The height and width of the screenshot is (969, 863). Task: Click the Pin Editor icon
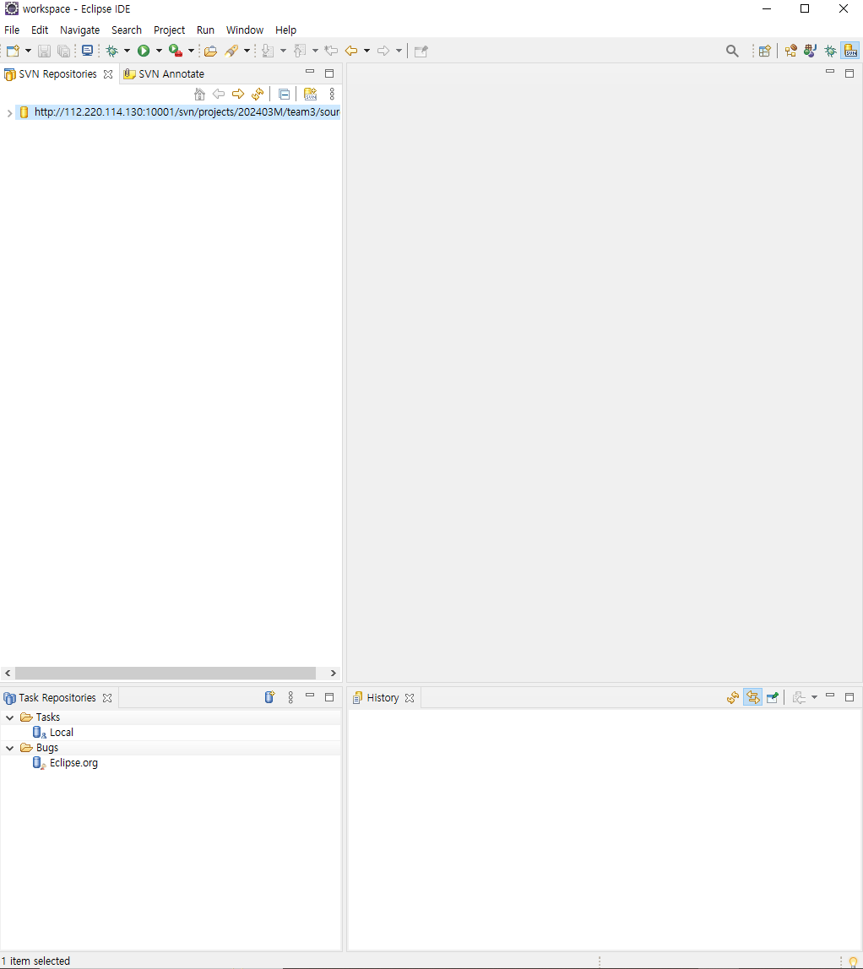pos(421,51)
